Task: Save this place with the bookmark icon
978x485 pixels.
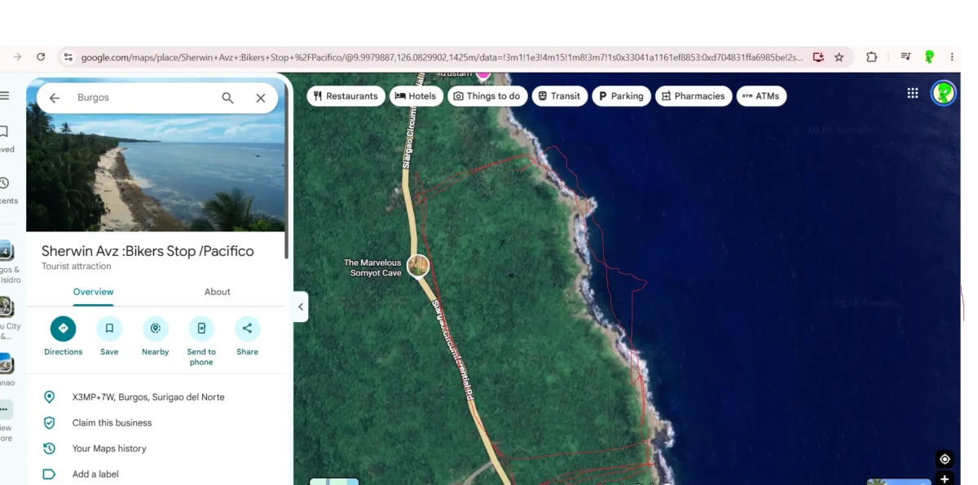Action: (109, 328)
